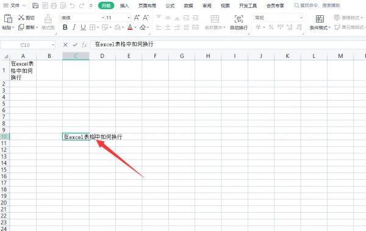The image size is (366, 231).
Task: Click the Copy (复制) button
Action: [27, 27]
